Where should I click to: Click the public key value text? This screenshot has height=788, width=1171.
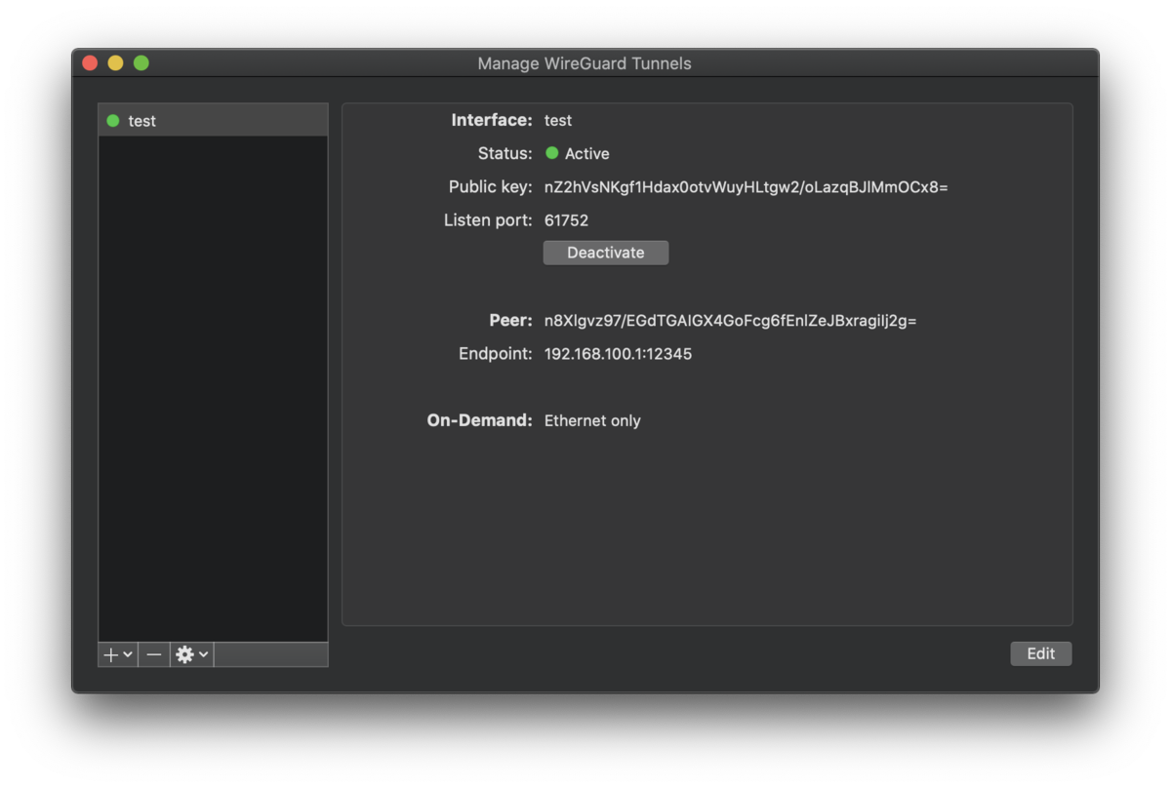(747, 187)
